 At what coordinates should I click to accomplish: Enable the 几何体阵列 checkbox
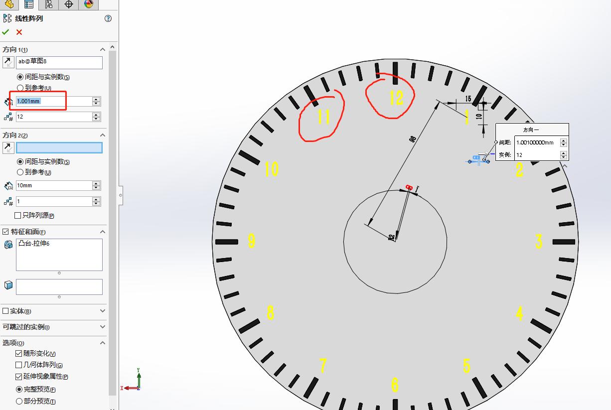(18, 365)
